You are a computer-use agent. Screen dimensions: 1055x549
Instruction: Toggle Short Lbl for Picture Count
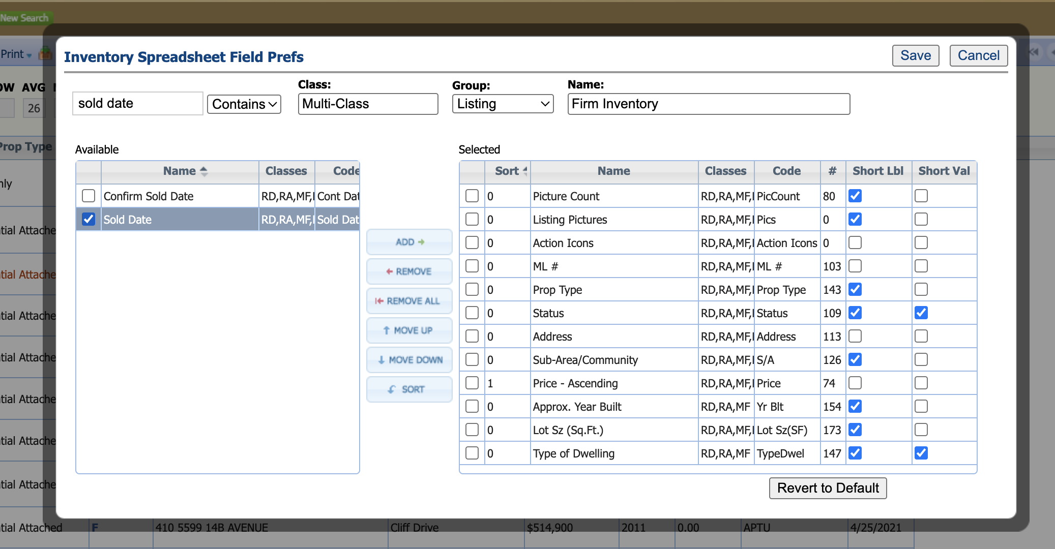[855, 196]
